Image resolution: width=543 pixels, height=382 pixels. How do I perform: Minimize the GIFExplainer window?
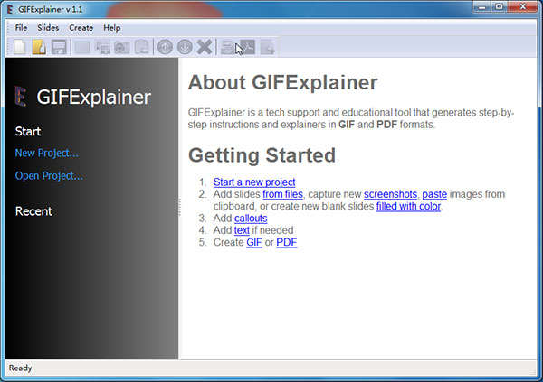pyautogui.click(x=481, y=6)
